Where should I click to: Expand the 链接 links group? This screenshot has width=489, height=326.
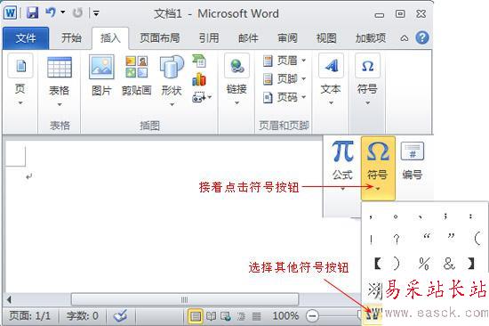[237, 79]
